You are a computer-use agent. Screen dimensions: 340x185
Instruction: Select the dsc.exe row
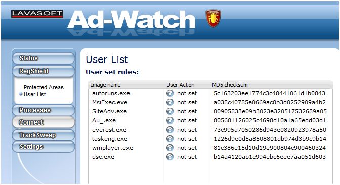[210, 157]
